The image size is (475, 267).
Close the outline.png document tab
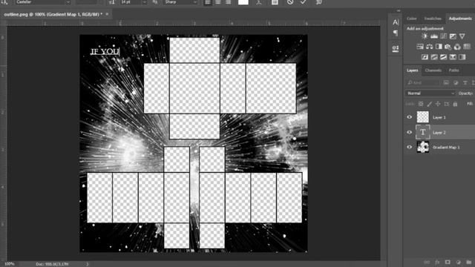pos(107,14)
